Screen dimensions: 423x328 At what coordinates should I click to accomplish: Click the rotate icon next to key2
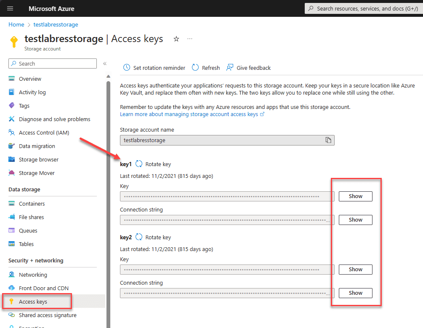138,237
